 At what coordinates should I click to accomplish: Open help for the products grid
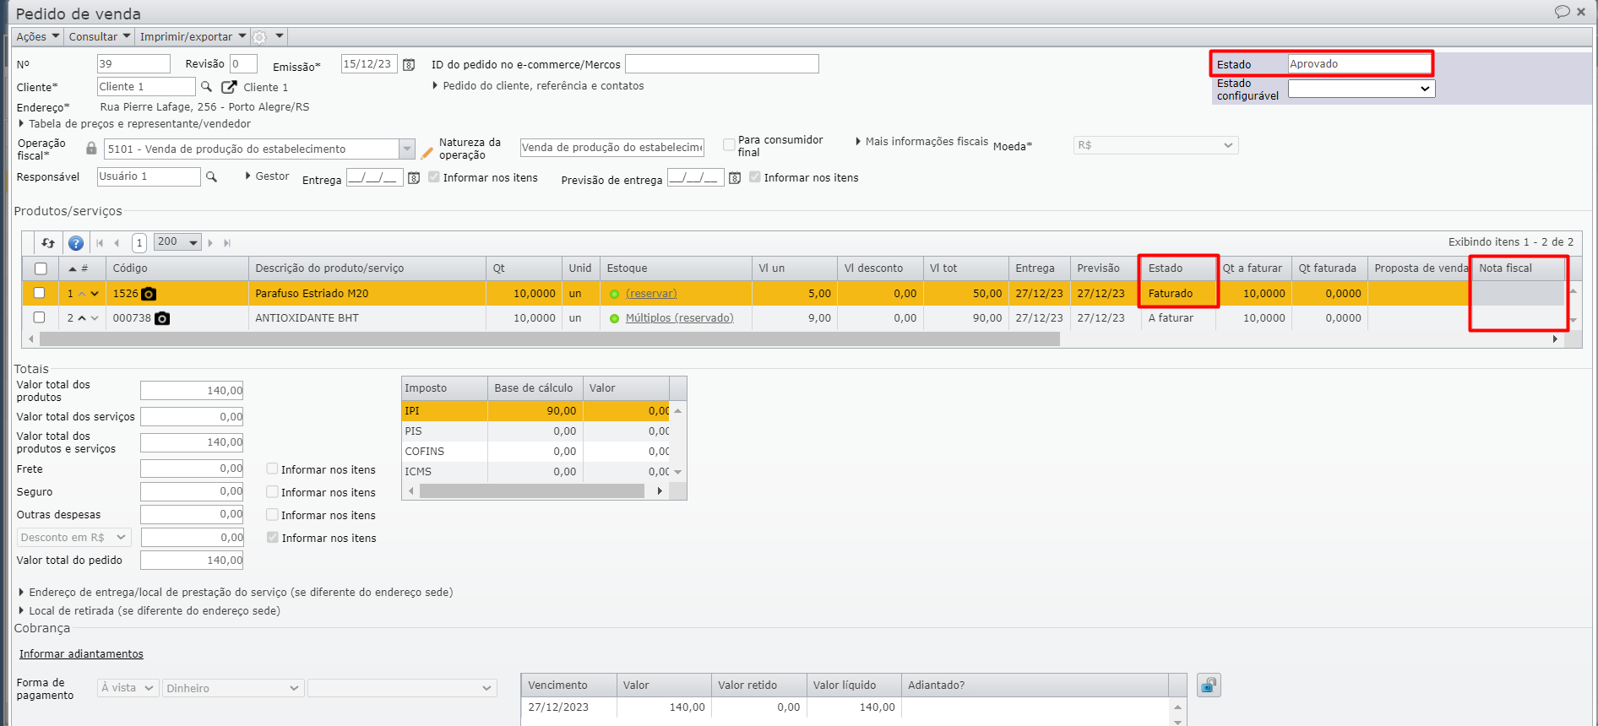pyautogui.click(x=76, y=243)
